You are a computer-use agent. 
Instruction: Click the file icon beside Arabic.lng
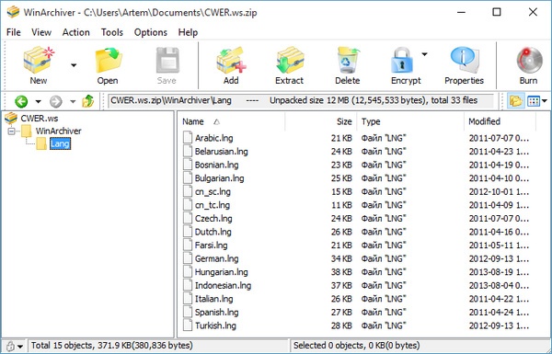click(x=188, y=138)
